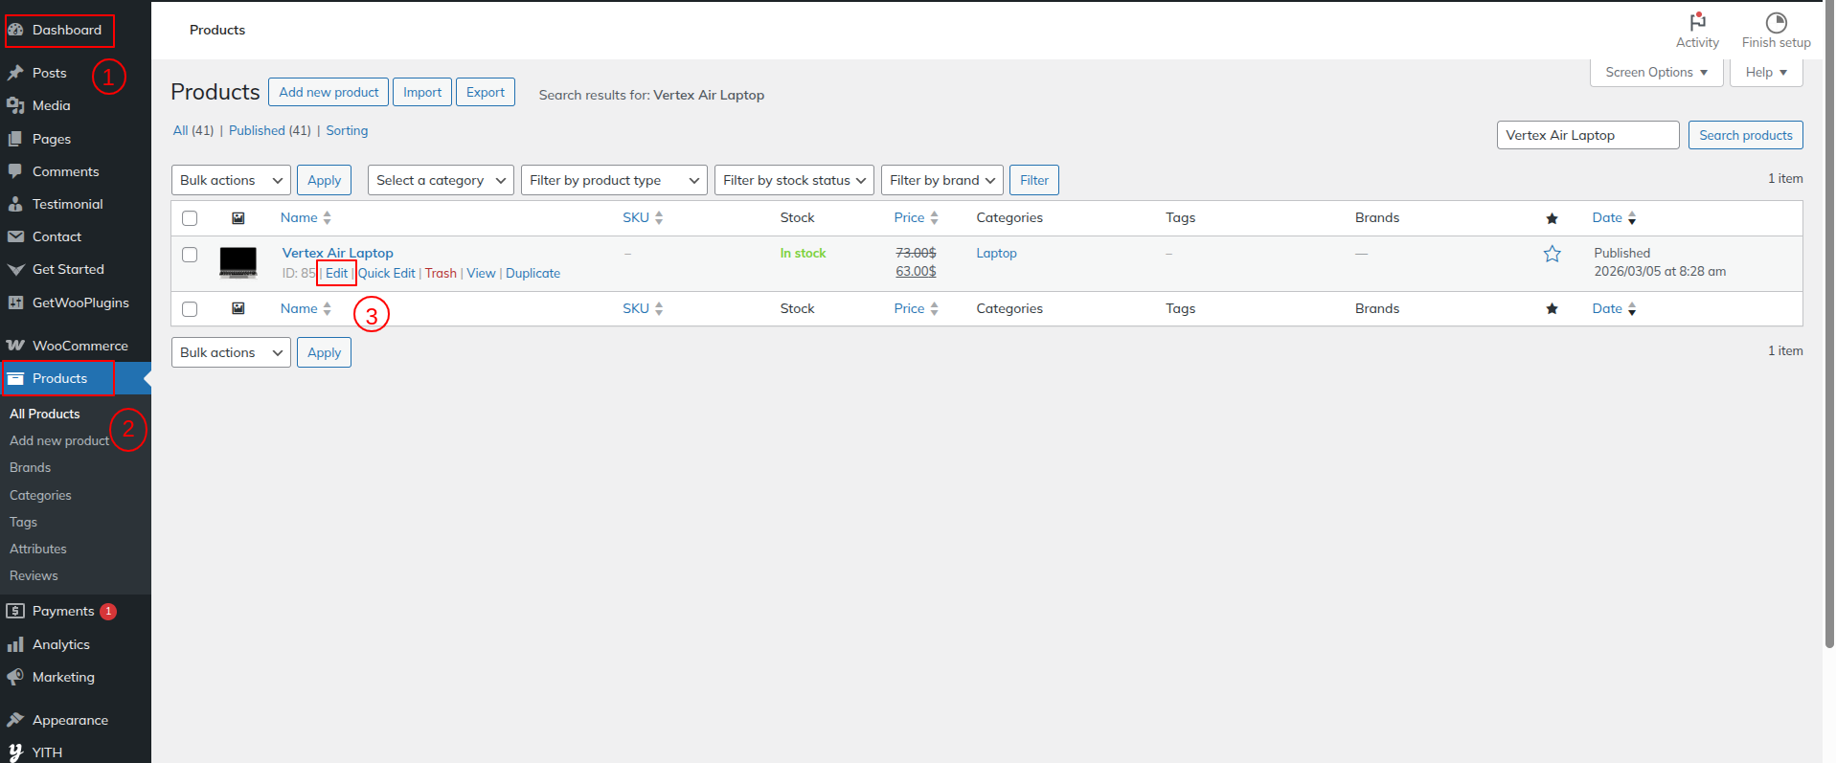
Task: Open the Payments menu item
Action: 63,611
